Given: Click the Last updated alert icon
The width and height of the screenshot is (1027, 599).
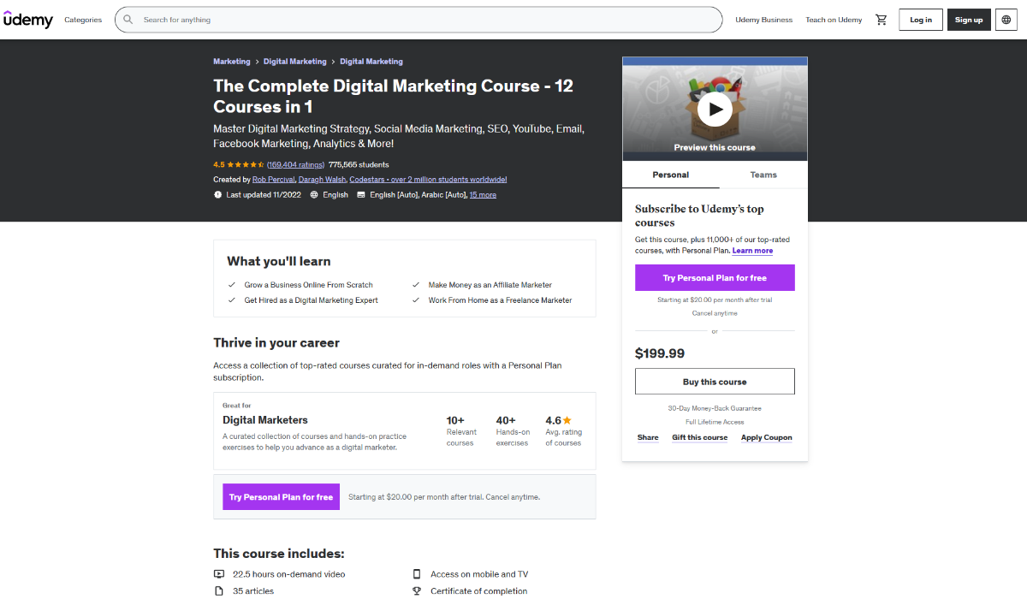Looking at the screenshot, I should click(x=217, y=195).
